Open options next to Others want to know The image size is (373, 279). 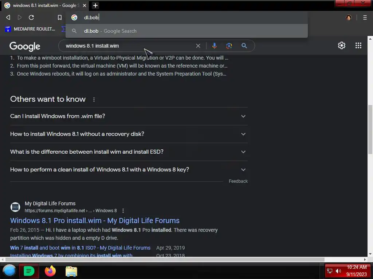coord(94,100)
